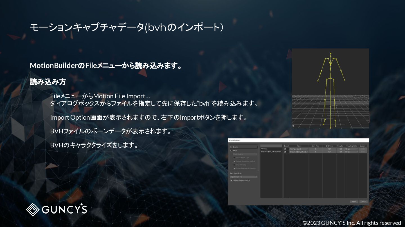Open Sampling Rate dropdown in New take row
The height and width of the screenshot is (227, 405).
352,149
